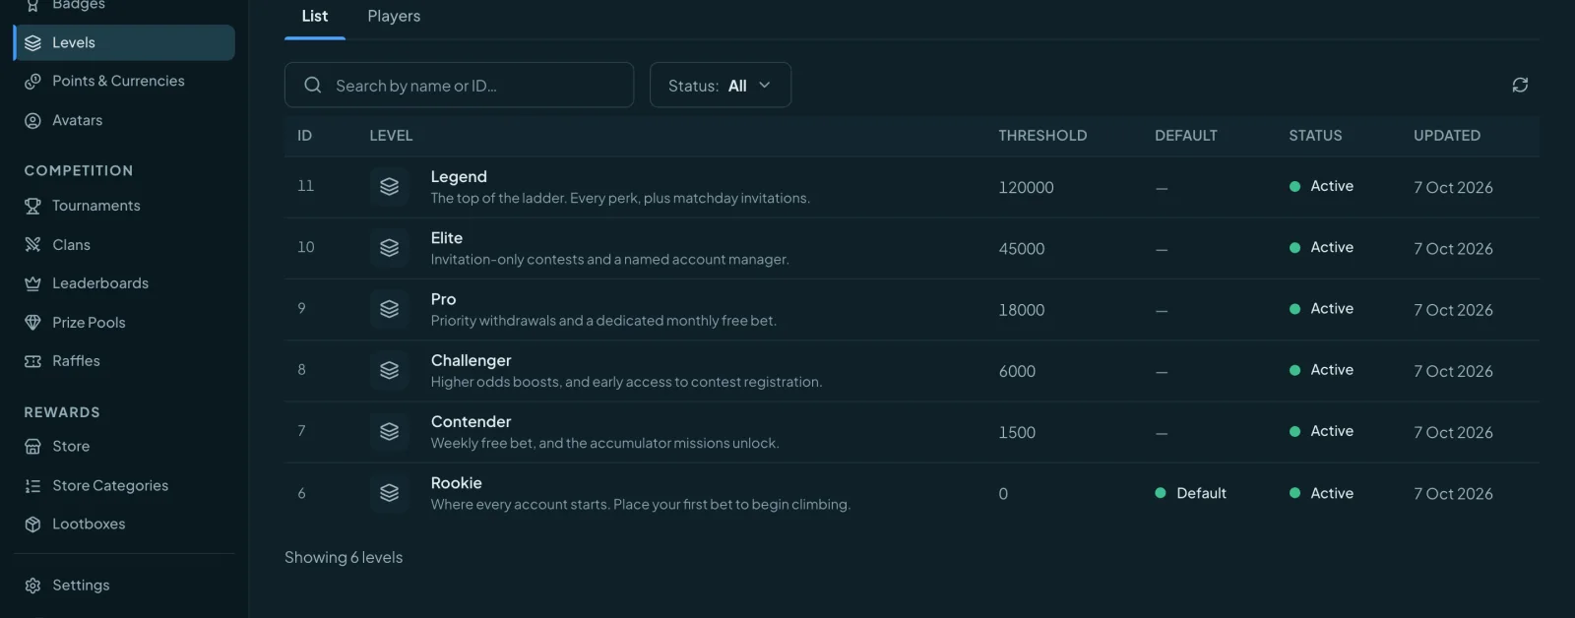Click the 120000 threshold value
Viewport: 1575px width, 618px height.
click(1026, 187)
